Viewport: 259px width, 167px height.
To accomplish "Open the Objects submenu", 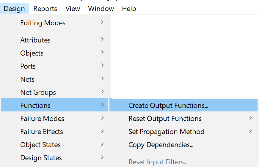I will 32,53.
